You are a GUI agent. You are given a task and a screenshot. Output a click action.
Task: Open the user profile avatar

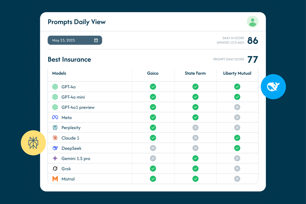pos(253,22)
